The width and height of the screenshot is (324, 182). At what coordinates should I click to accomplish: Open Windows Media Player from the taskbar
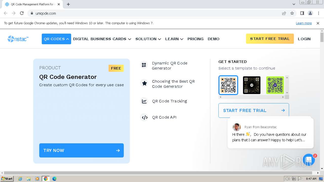coord(37,179)
